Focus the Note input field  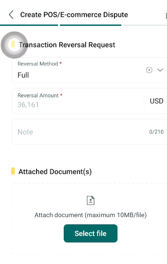click(x=90, y=132)
